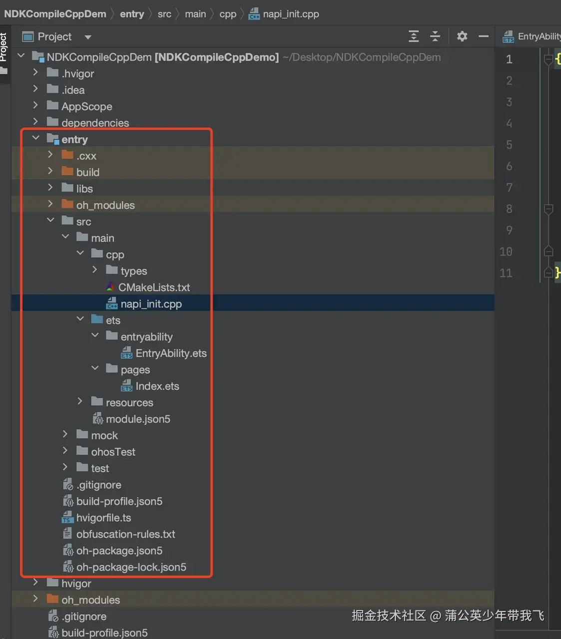
Task: Collapse the src folder
Action: tap(50, 220)
